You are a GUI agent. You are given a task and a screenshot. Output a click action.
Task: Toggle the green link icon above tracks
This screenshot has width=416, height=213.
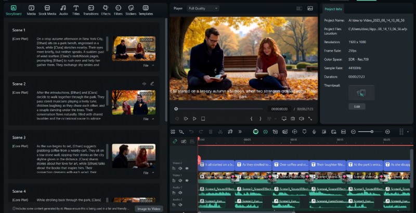175,141
